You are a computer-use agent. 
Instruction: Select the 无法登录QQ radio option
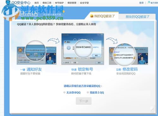point(64,92)
